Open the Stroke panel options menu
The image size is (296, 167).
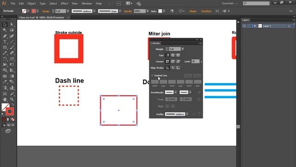click(x=200, y=43)
